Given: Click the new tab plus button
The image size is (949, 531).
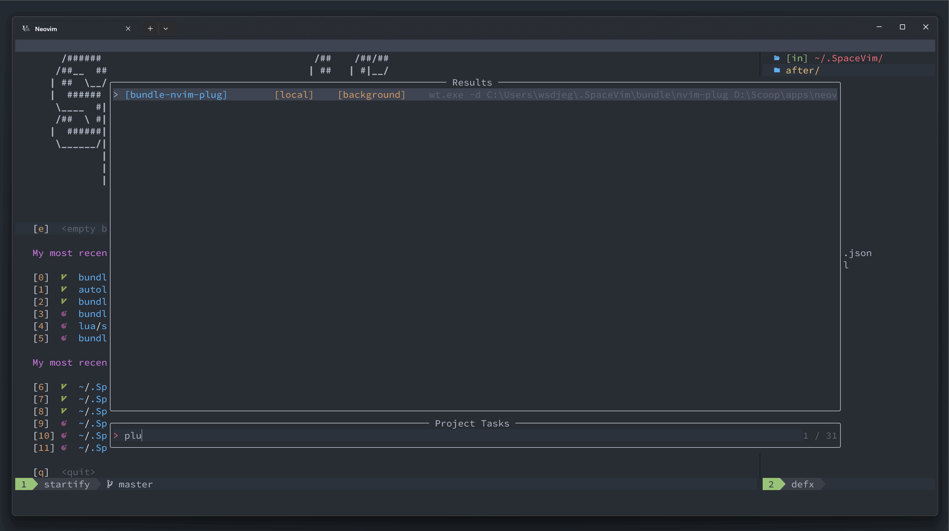Looking at the screenshot, I should pos(149,27).
